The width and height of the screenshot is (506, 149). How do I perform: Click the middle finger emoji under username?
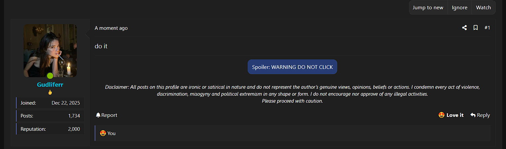(50, 92)
